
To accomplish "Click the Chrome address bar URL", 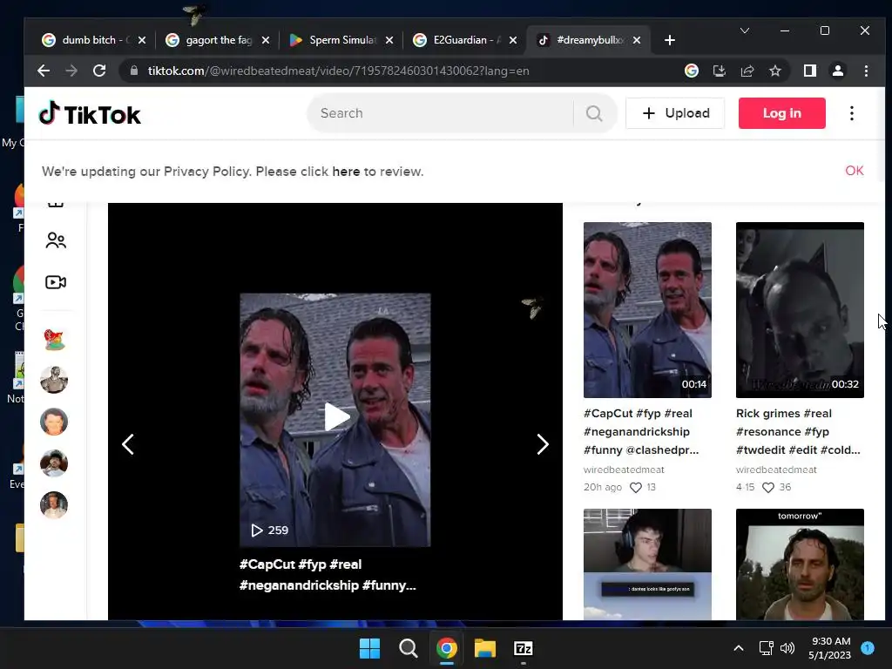I will 339,71.
